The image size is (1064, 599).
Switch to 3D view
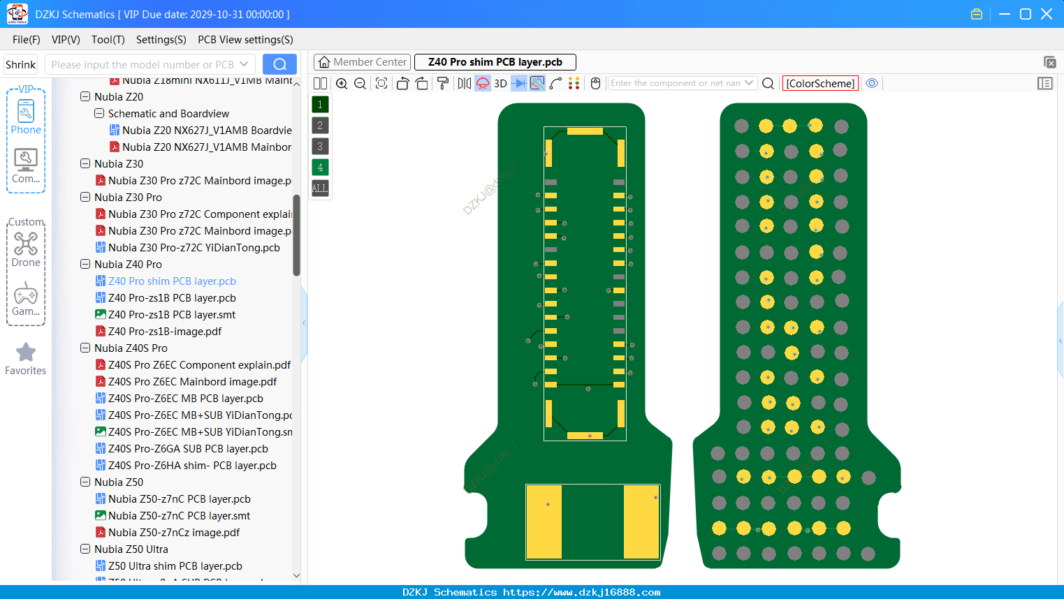[500, 83]
